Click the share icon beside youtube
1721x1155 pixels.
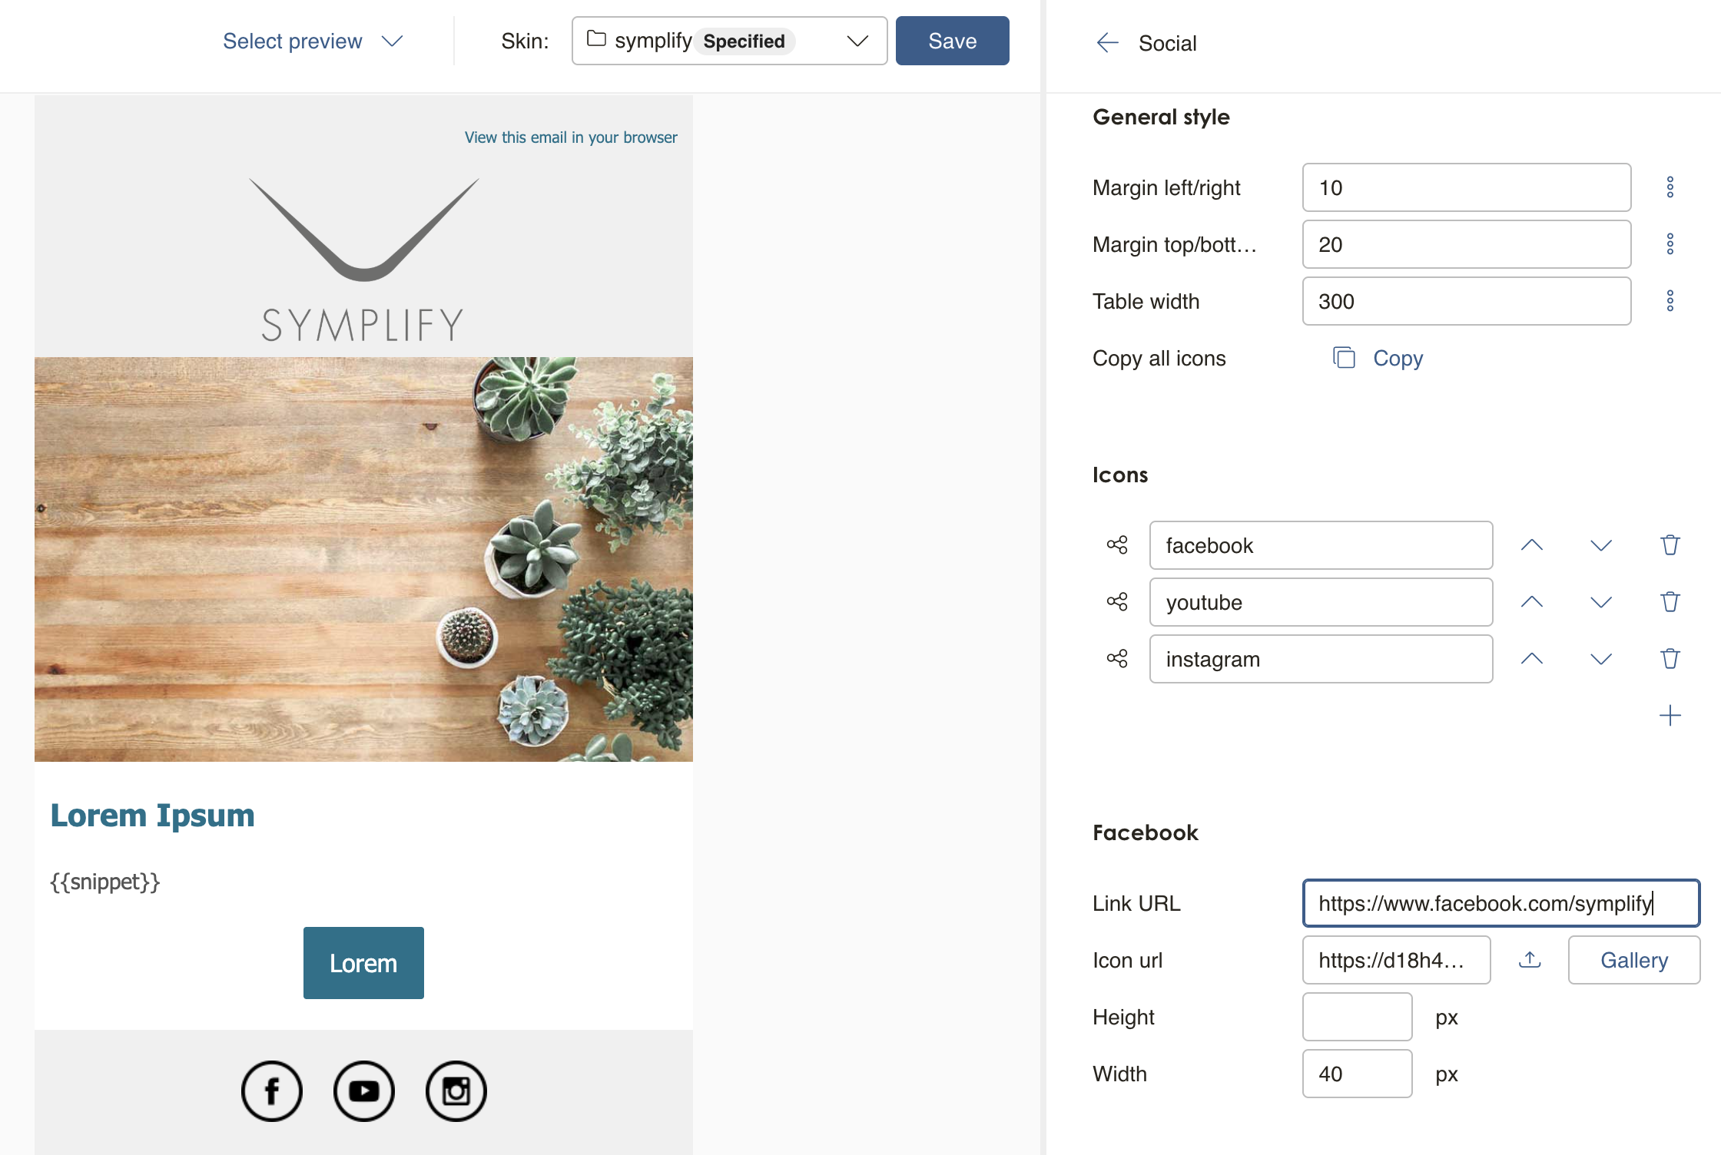pyautogui.click(x=1117, y=602)
